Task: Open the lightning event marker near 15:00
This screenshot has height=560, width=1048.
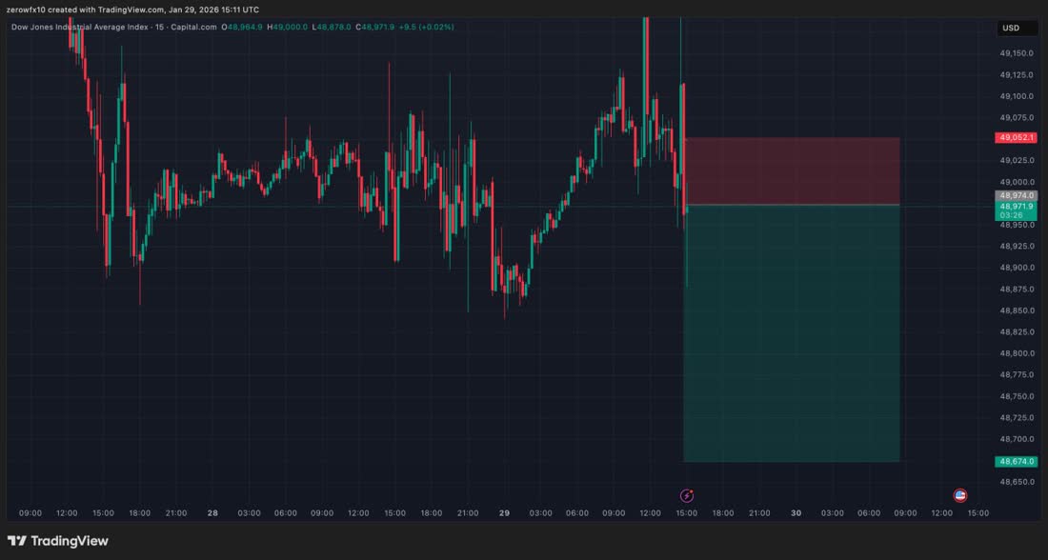Action: 686,495
